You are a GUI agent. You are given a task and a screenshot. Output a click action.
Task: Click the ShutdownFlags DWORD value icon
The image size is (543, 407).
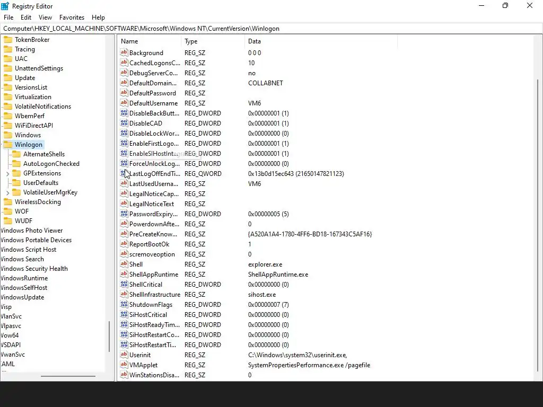click(x=124, y=304)
